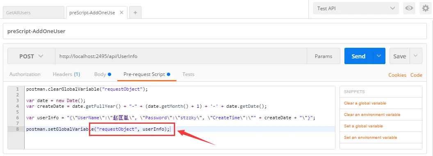The height and width of the screenshot is (156, 433).
Task: Click the SNIPPETS heading
Action: tap(354, 91)
